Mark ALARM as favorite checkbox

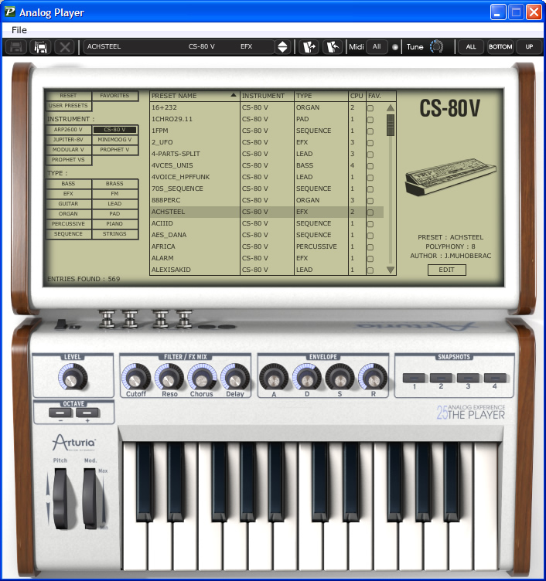pos(370,259)
